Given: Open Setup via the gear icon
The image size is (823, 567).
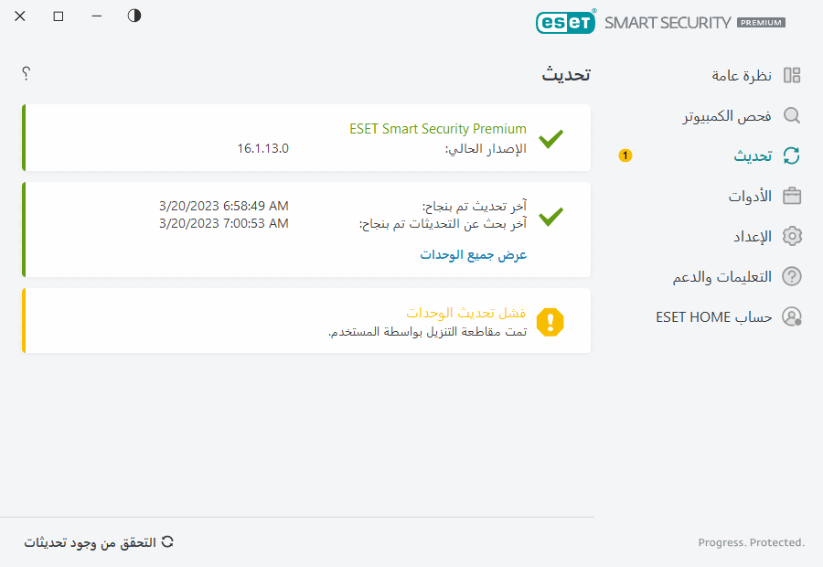Looking at the screenshot, I should point(792,236).
